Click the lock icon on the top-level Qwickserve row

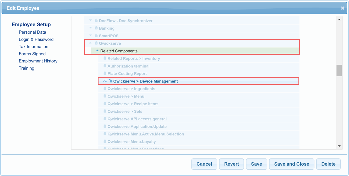point(96,43)
